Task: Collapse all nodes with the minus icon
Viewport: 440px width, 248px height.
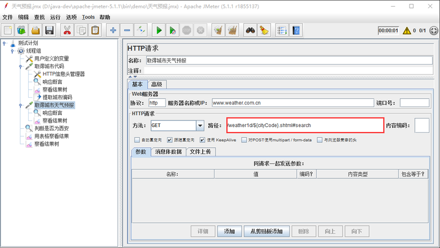Action: (127, 31)
